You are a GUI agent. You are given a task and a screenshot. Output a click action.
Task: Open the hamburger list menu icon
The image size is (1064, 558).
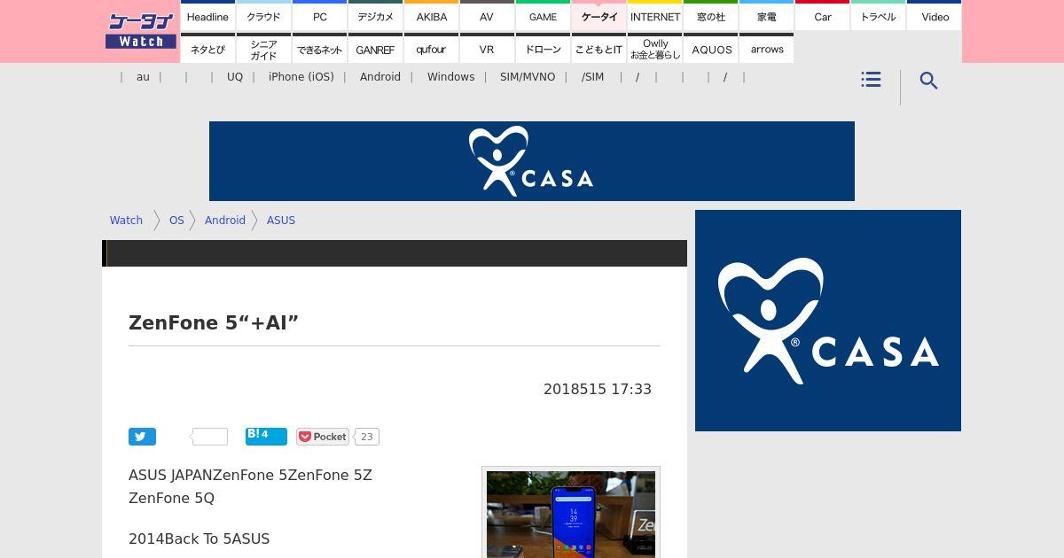(871, 80)
